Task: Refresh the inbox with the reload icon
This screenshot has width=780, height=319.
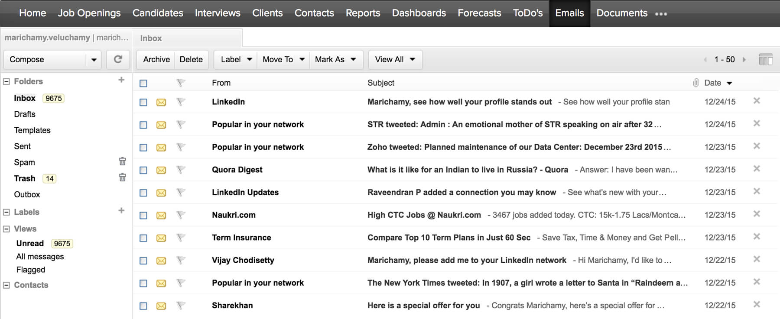Action: (118, 59)
